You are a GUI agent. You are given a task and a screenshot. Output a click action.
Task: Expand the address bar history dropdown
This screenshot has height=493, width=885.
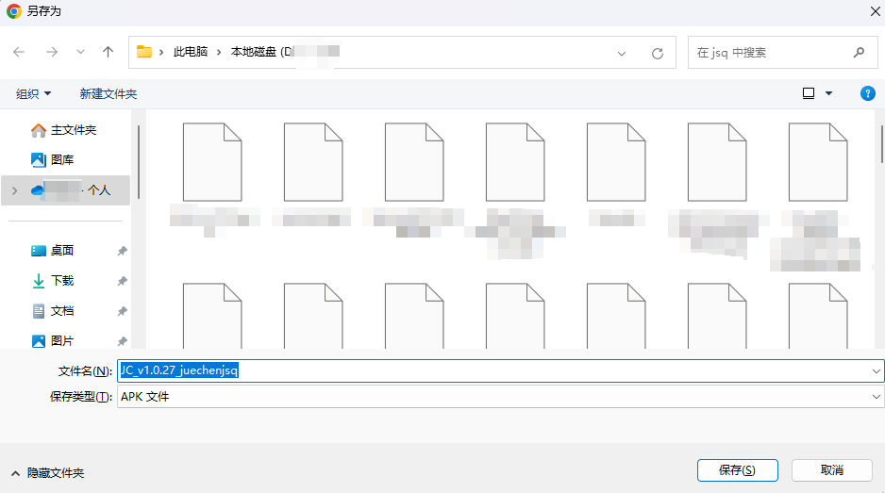(622, 53)
